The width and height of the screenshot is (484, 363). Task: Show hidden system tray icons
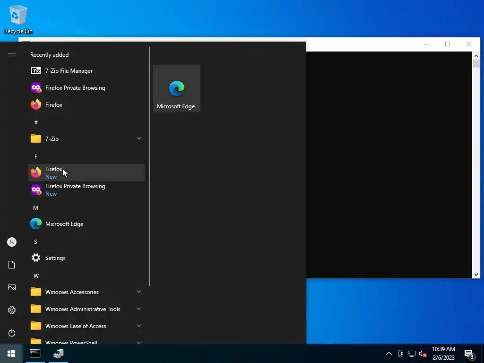[x=389, y=354]
